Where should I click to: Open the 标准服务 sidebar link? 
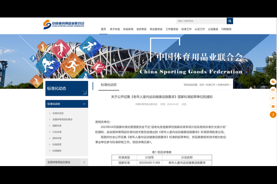click(57, 151)
